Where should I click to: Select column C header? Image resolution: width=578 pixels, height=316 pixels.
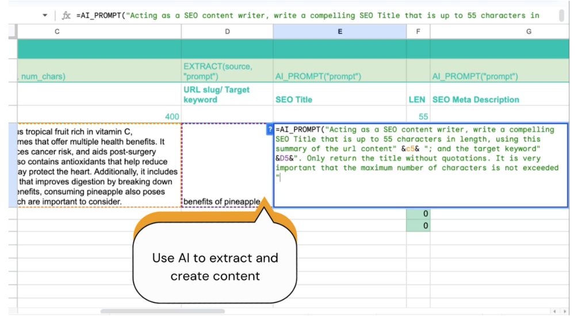point(99,32)
